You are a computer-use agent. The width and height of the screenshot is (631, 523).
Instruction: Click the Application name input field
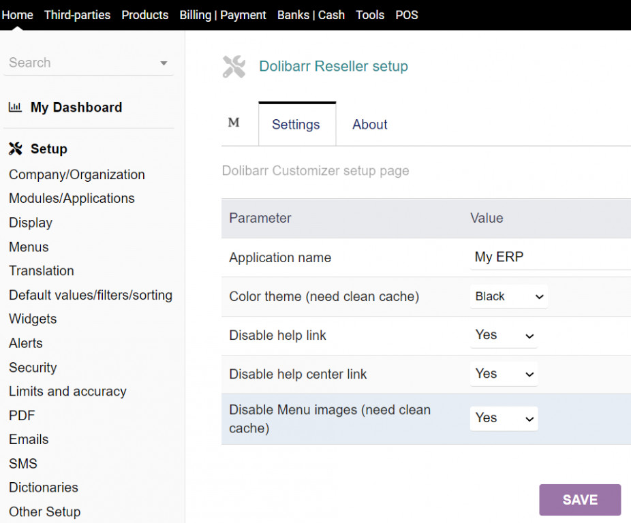(549, 257)
